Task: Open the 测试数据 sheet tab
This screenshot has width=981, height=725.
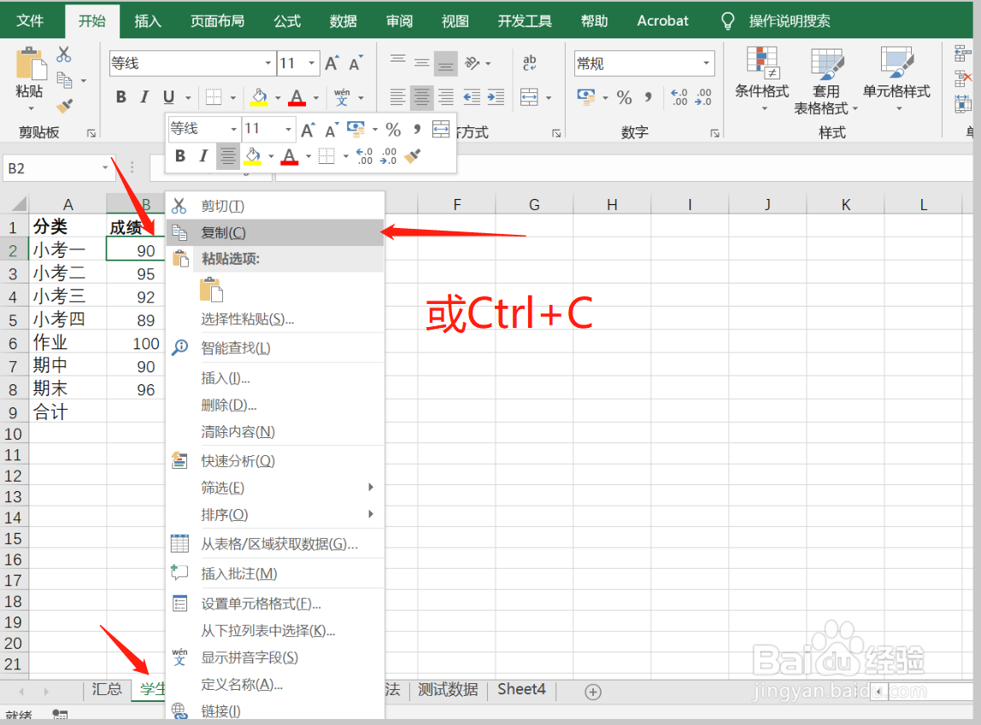Action: point(448,689)
